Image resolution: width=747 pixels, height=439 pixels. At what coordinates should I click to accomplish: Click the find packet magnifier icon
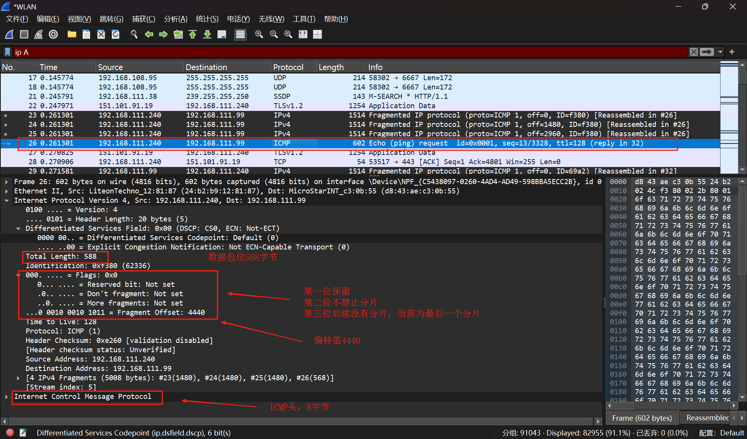click(134, 34)
